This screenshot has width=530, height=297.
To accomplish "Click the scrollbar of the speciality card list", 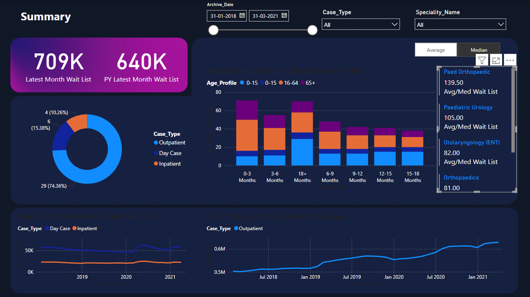I will tap(513, 110).
